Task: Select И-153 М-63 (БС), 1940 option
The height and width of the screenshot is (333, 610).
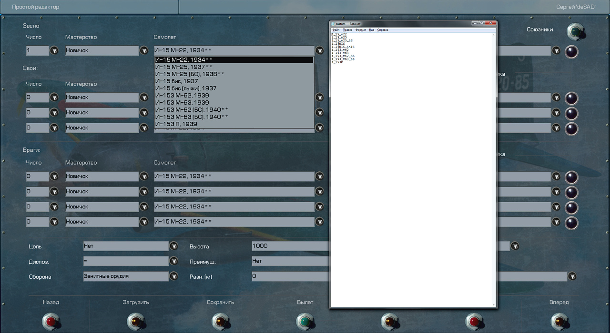Action: tap(234, 117)
